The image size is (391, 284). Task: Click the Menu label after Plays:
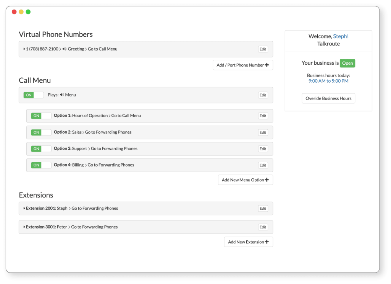[70, 95]
